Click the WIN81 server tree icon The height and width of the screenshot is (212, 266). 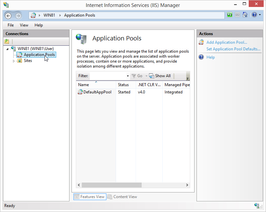14,48
